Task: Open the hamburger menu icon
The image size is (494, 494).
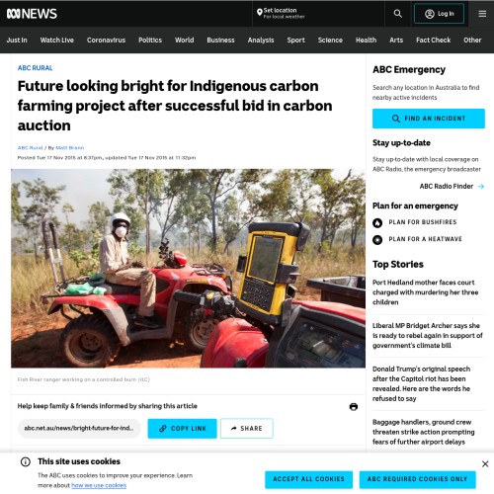Action: [482, 14]
